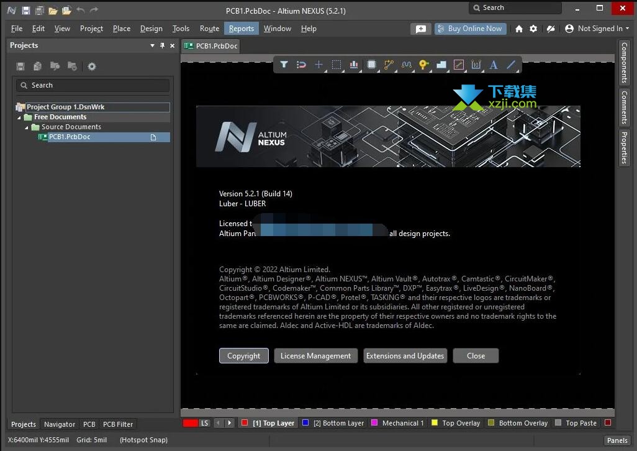The height and width of the screenshot is (451, 637).
Task: Click the Copyright button
Action: [x=244, y=355]
